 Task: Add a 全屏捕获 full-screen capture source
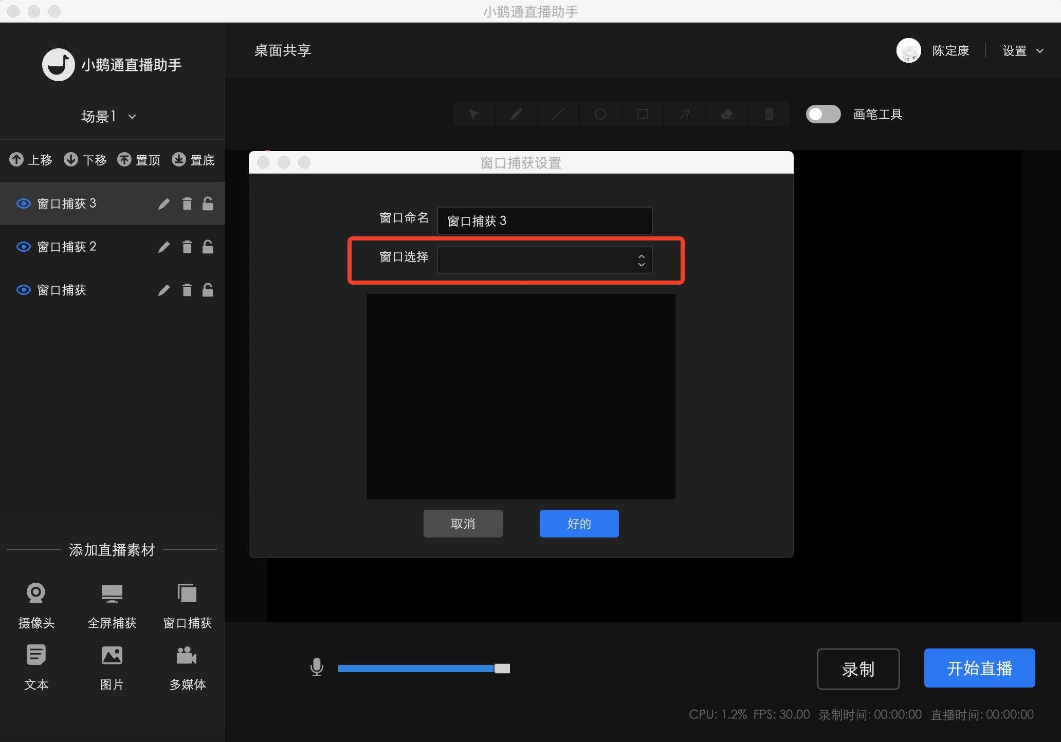[112, 606]
